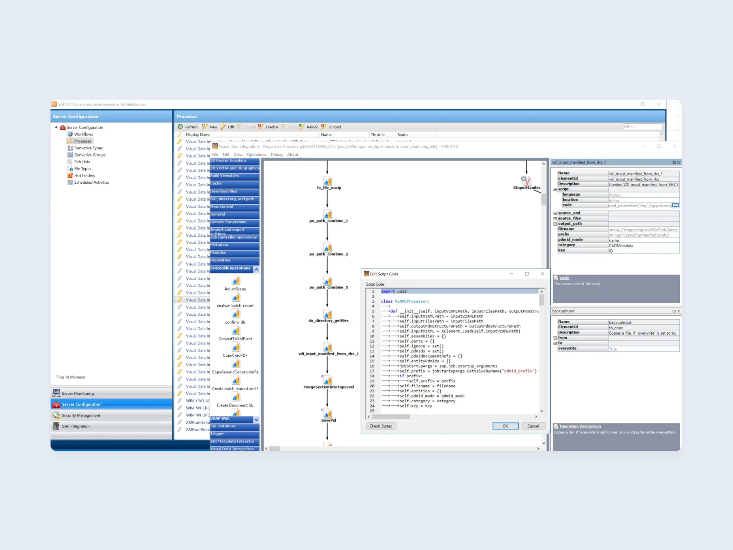
Task: Pick the Create batch request xml operation icon
Action: 236,380
